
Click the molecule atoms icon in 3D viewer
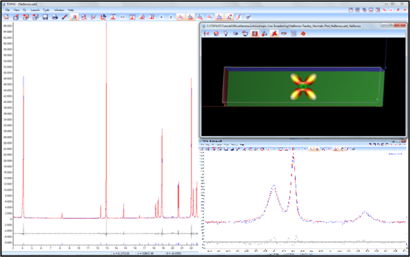click(264, 34)
